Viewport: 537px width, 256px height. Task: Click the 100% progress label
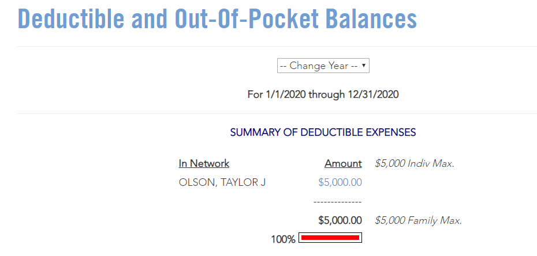[283, 239]
